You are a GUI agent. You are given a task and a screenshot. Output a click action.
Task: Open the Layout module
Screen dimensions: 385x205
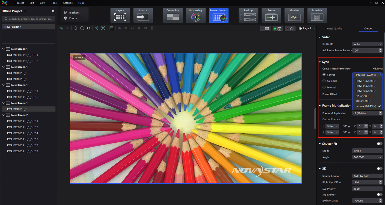(120, 15)
